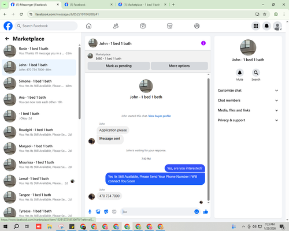This screenshot has height=231, width=289.
Task: Expand Media, files and links section
Action: click(x=248, y=110)
